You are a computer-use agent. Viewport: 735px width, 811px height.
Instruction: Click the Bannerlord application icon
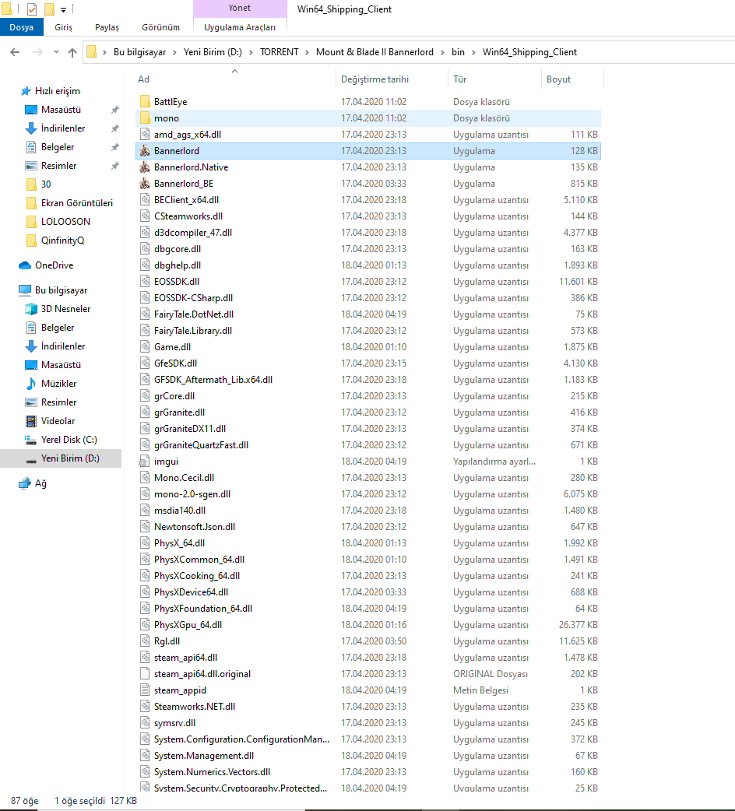pos(145,150)
